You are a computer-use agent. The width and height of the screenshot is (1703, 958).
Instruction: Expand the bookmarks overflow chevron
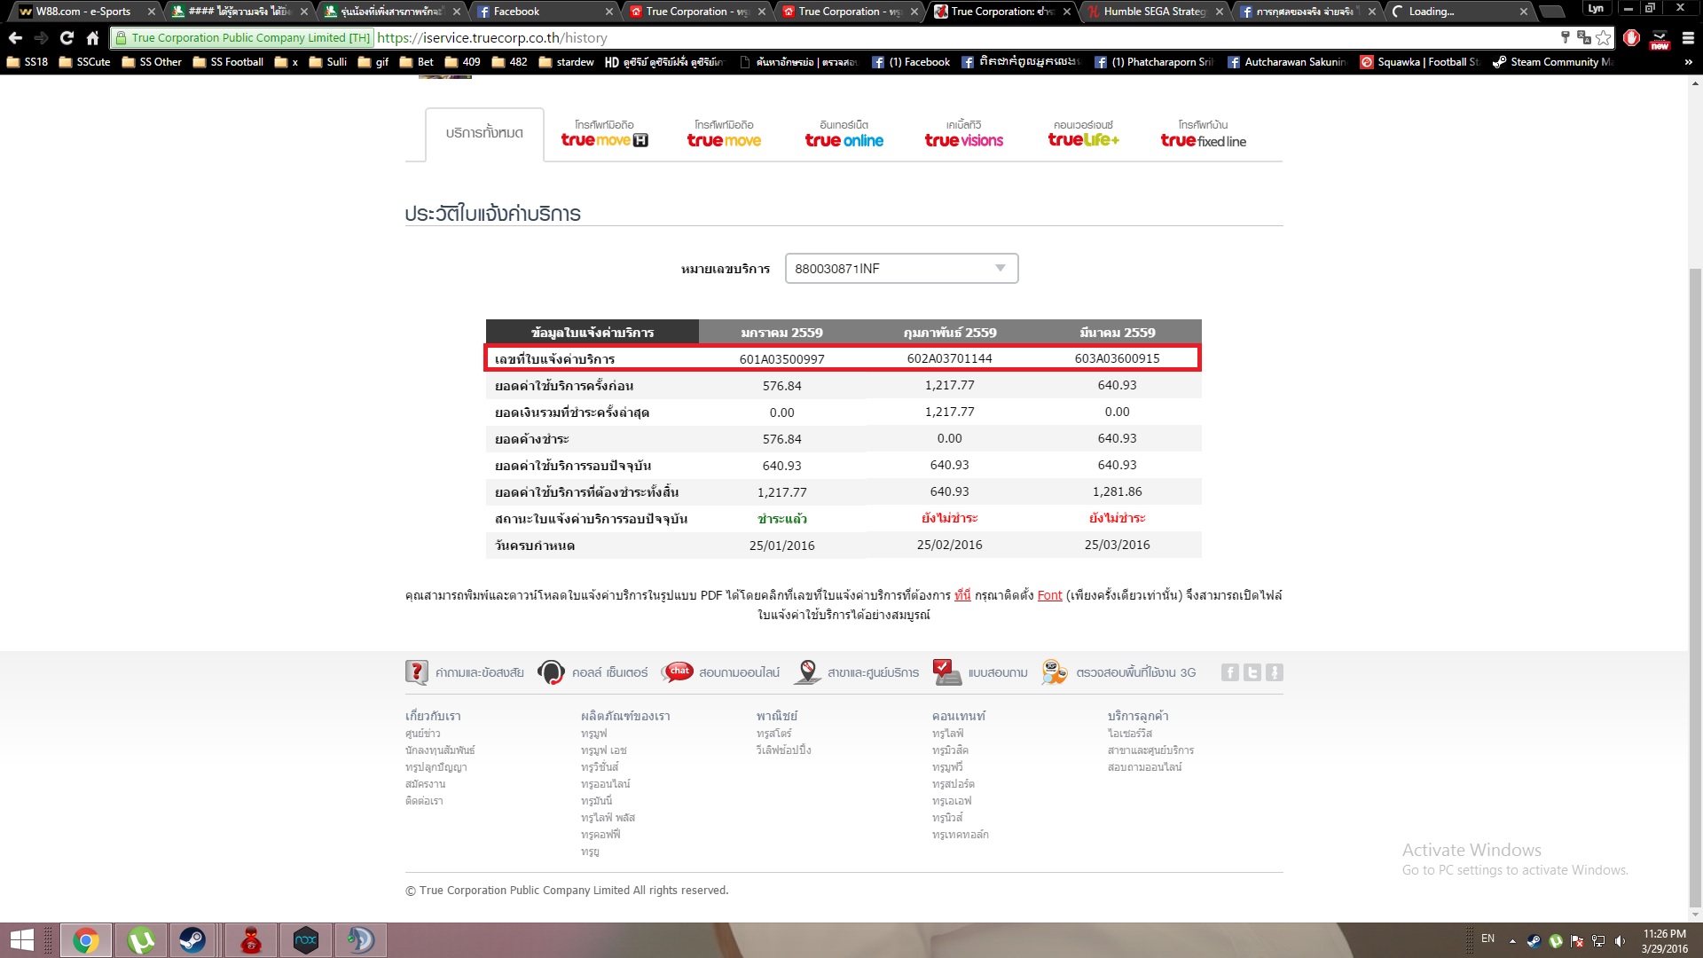1688,62
